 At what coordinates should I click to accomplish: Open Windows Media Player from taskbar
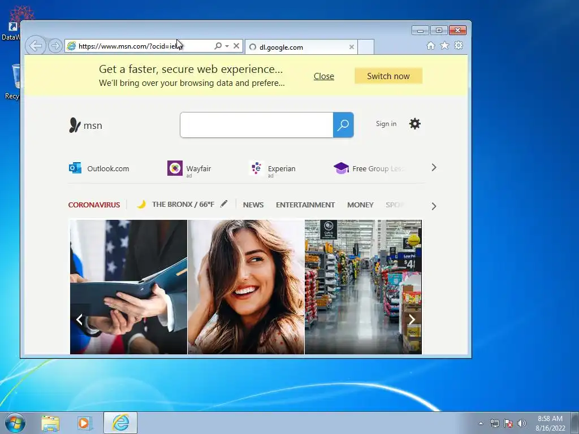(x=84, y=423)
